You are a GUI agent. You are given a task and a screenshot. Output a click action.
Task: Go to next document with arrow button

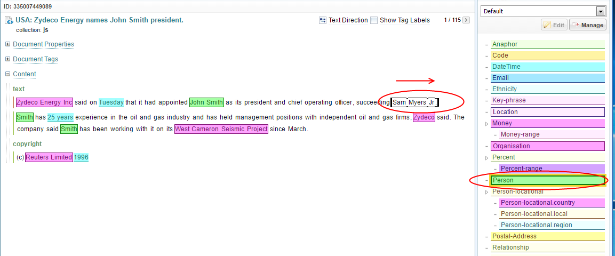coord(466,20)
